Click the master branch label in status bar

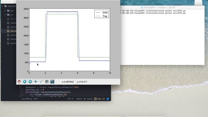coord(90,99)
